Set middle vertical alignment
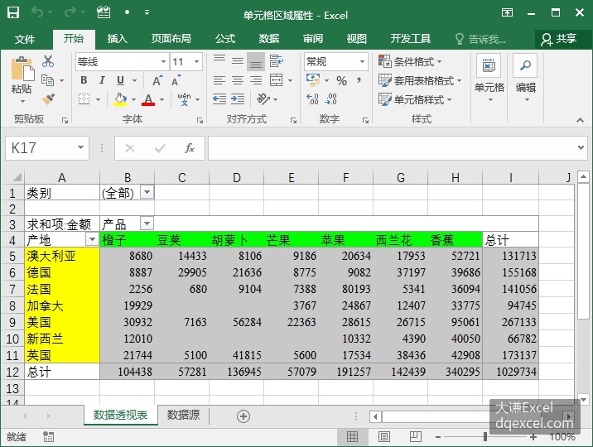 pyautogui.click(x=238, y=60)
